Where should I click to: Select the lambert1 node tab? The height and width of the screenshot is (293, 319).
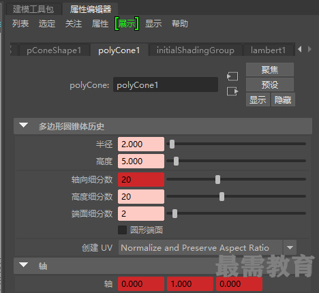point(268,50)
